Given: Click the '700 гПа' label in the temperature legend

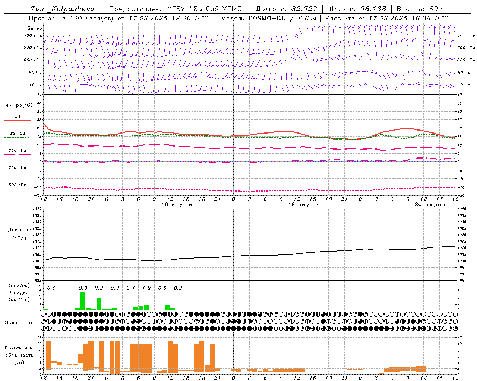Looking at the screenshot, I should point(18,168).
